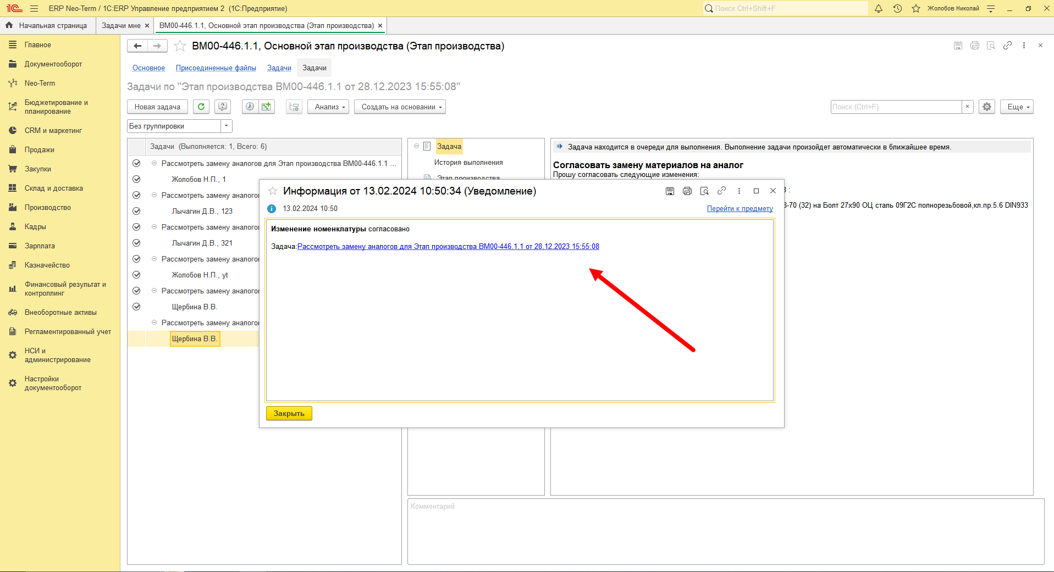
Task: Open the favorites star in the title bar
Action: [916, 8]
